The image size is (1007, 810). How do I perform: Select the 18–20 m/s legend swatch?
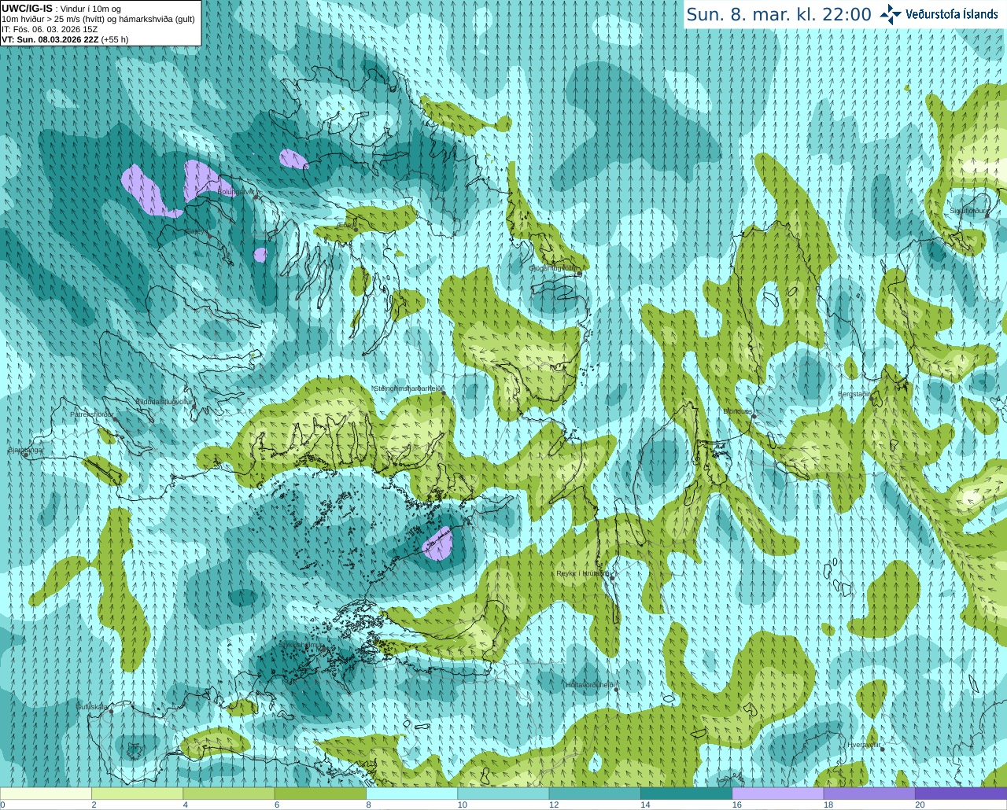[869, 793]
